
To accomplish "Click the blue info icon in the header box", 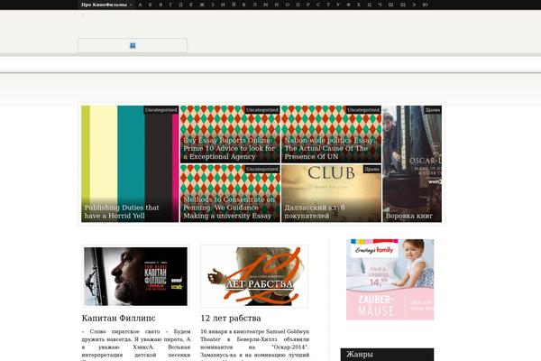I will 133,46.
